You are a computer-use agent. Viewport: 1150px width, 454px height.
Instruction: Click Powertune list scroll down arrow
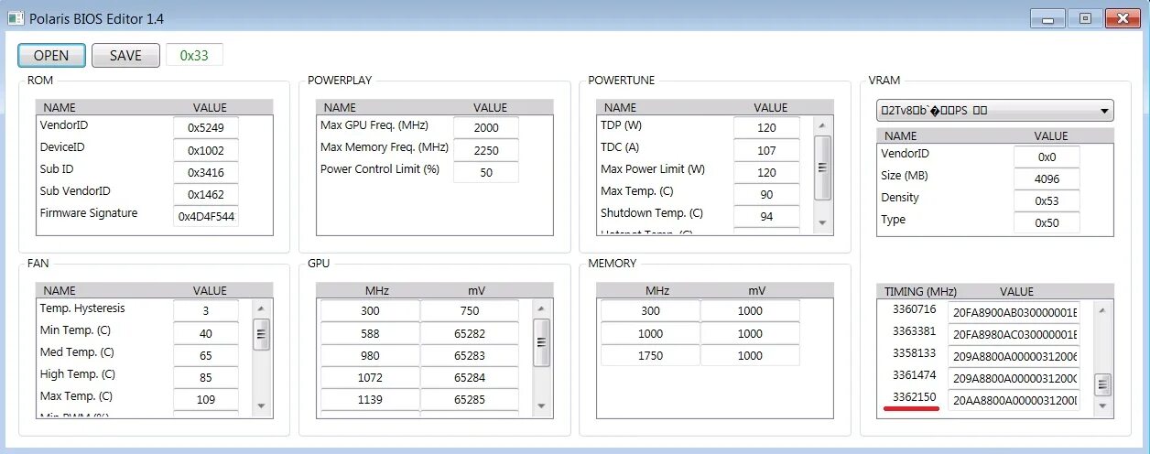[822, 223]
